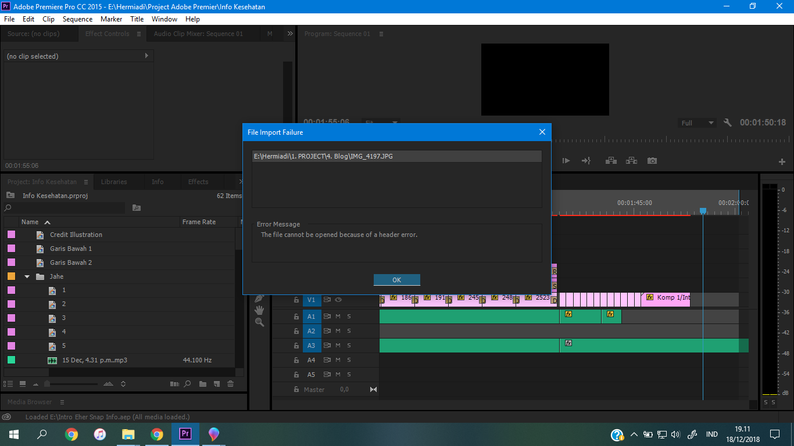The height and width of the screenshot is (446, 794).
Task: Toggle V1 track output eye
Action: [338, 300]
